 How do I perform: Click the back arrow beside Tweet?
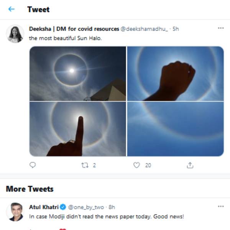click(11, 9)
